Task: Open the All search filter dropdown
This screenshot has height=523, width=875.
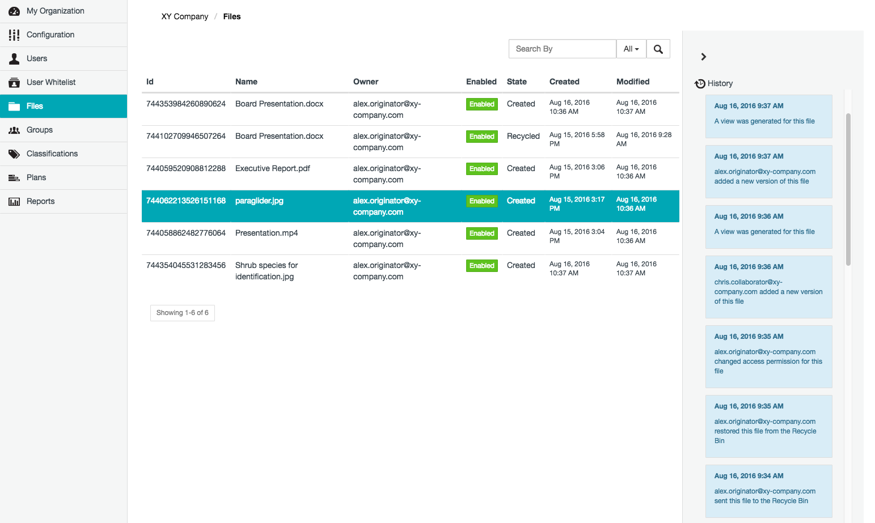Action: coord(631,49)
